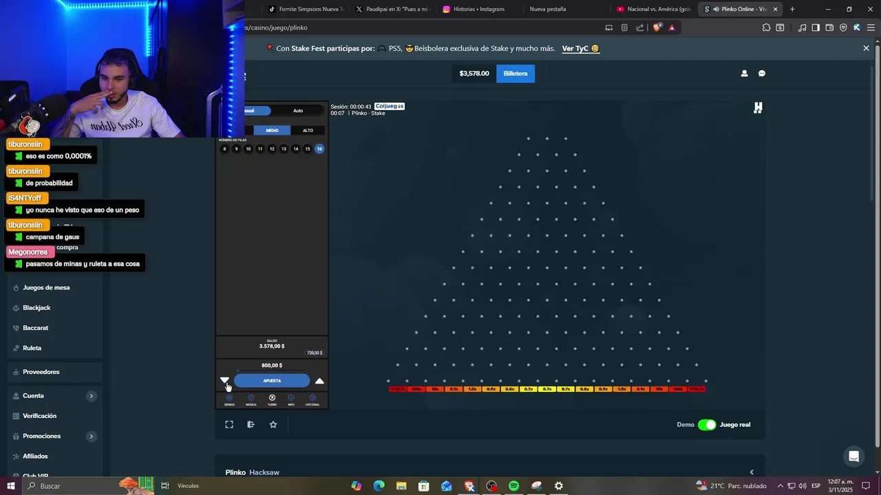Screen dimensions: 881x495
Task: Click the Brave Shields icon
Action: pyautogui.click(x=657, y=27)
